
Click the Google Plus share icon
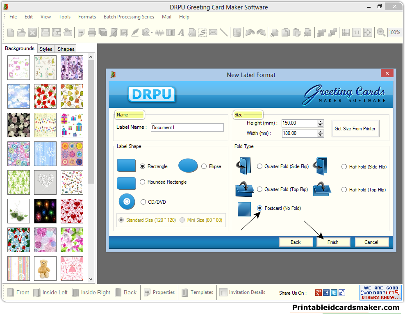click(x=319, y=293)
